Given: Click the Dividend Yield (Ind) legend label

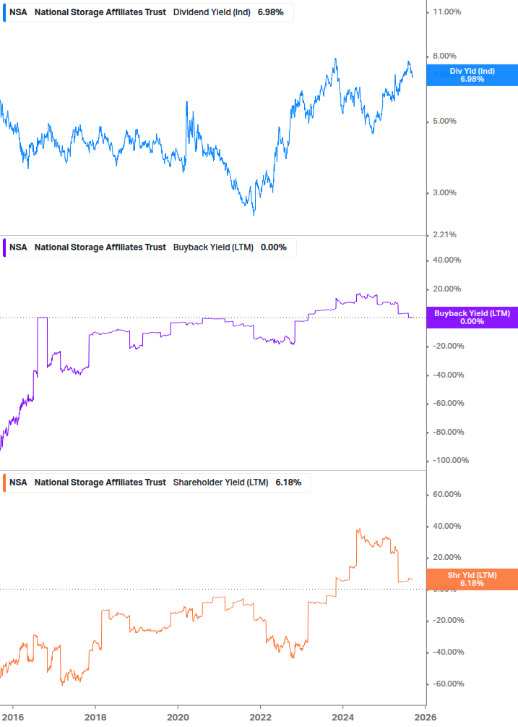Looking at the screenshot, I should (212, 12).
